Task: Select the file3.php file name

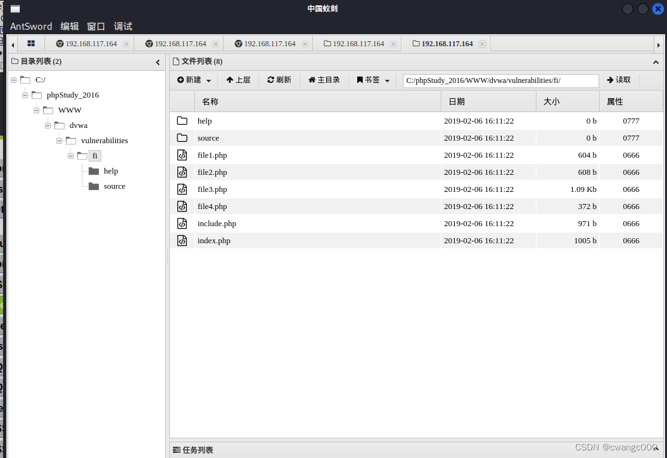Action: click(212, 189)
